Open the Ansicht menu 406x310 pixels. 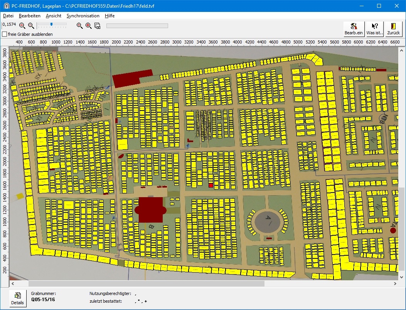click(53, 16)
